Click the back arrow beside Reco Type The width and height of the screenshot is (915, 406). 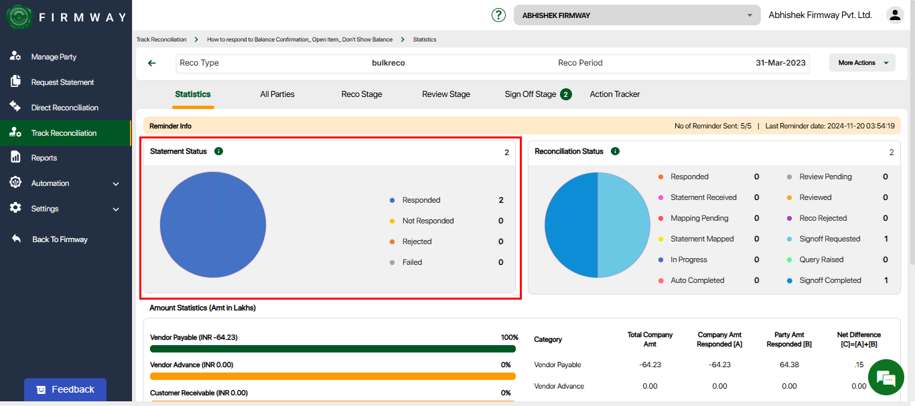[152, 63]
